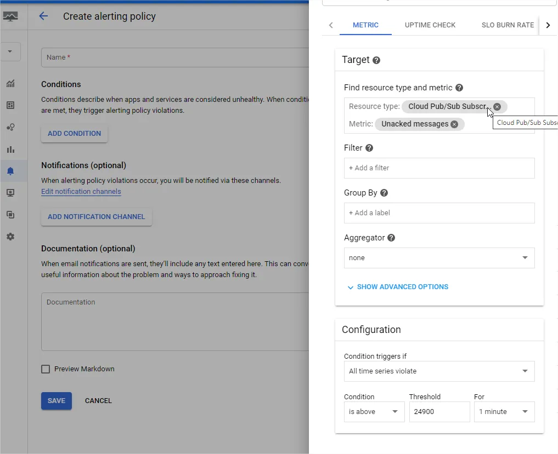This screenshot has width=558, height=454.
Task: Switch to the SLO Burn Rate tab
Action: (x=508, y=25)
